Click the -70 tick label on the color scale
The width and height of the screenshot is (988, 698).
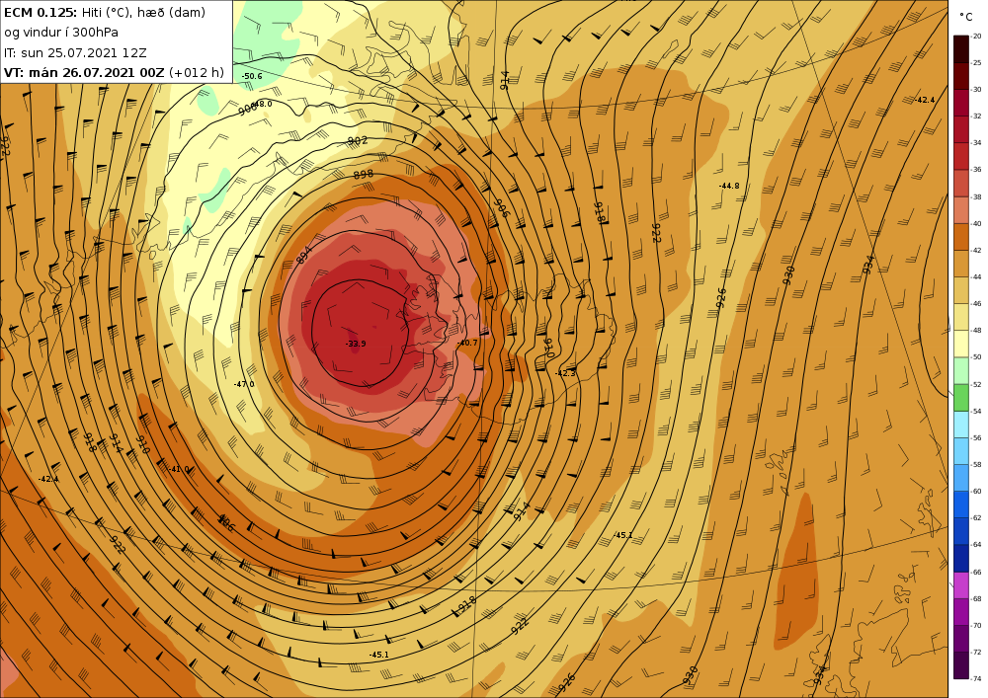point(977,626)
